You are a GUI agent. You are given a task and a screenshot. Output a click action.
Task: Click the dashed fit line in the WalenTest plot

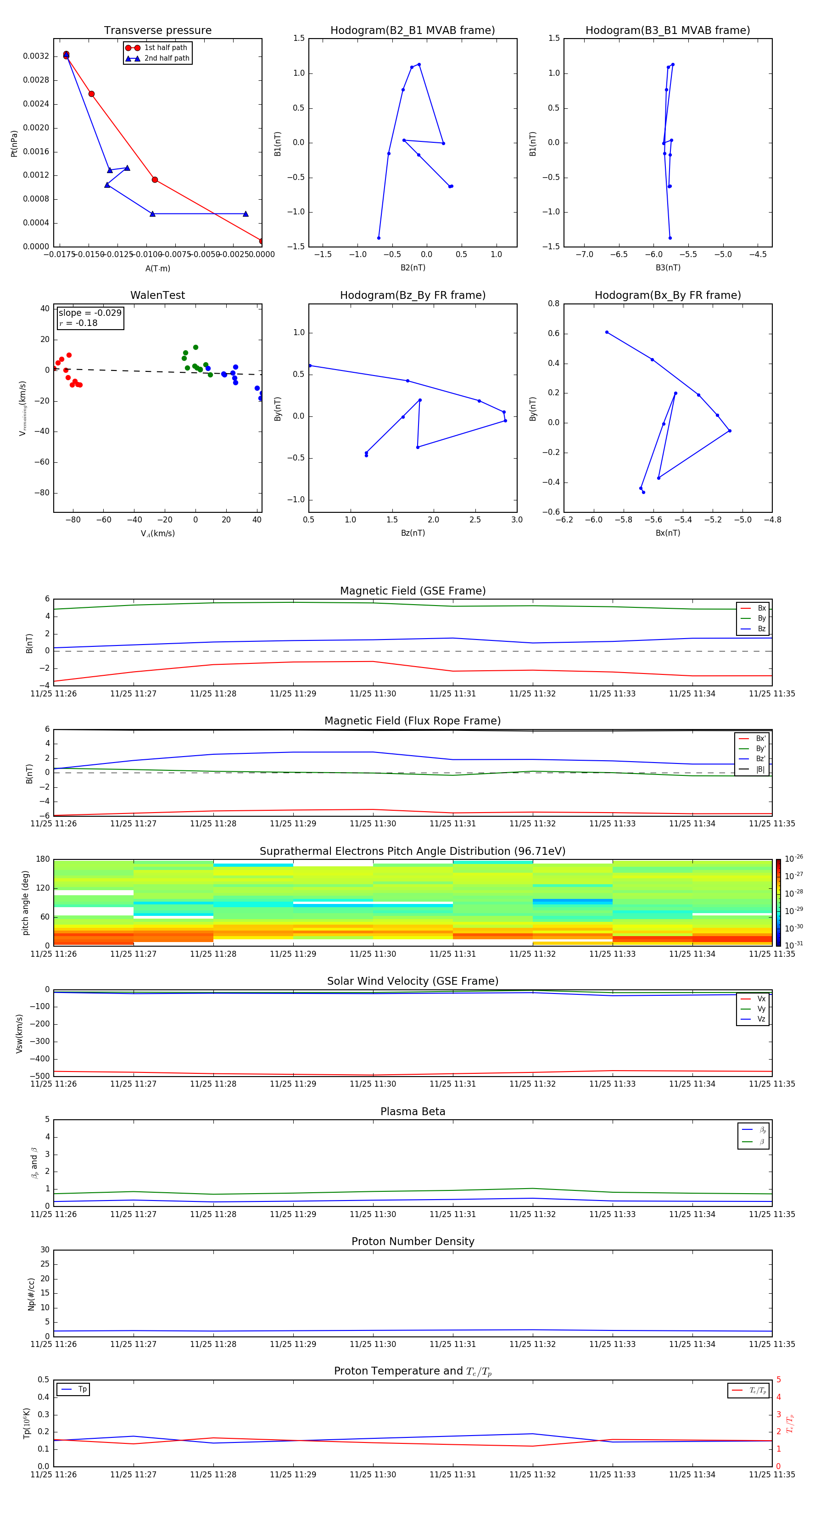(157, 371)
